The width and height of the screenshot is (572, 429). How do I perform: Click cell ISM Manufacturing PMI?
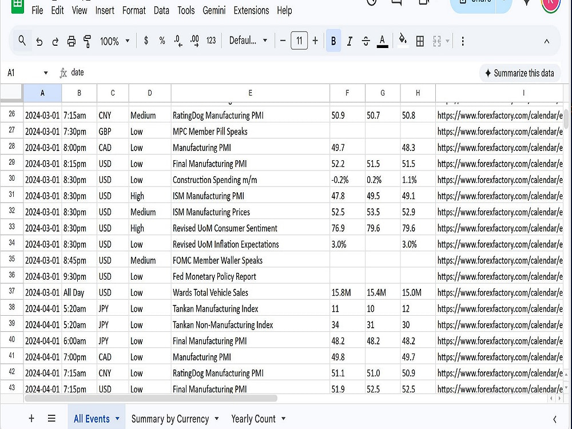pyautogui.click(x=251, y=196)
